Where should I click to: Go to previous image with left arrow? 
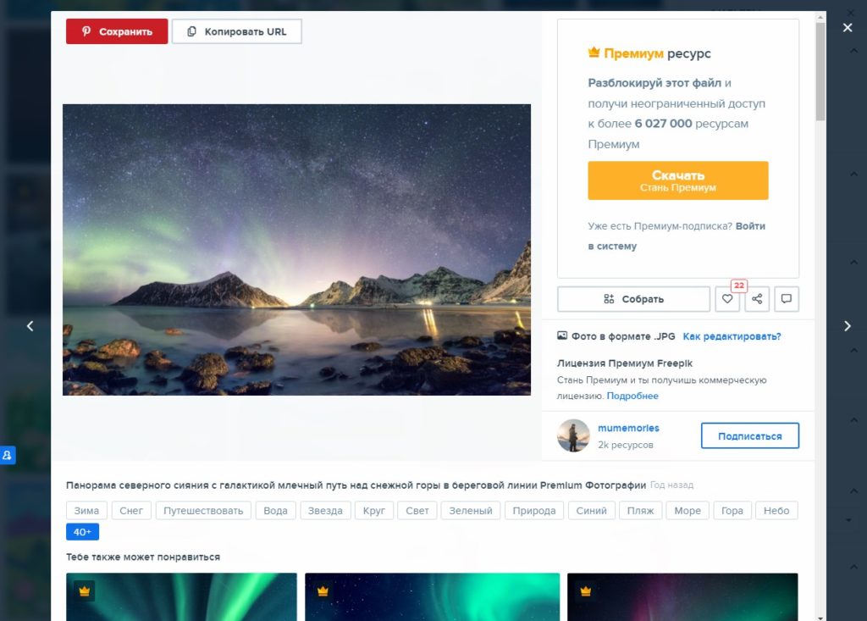30,326
